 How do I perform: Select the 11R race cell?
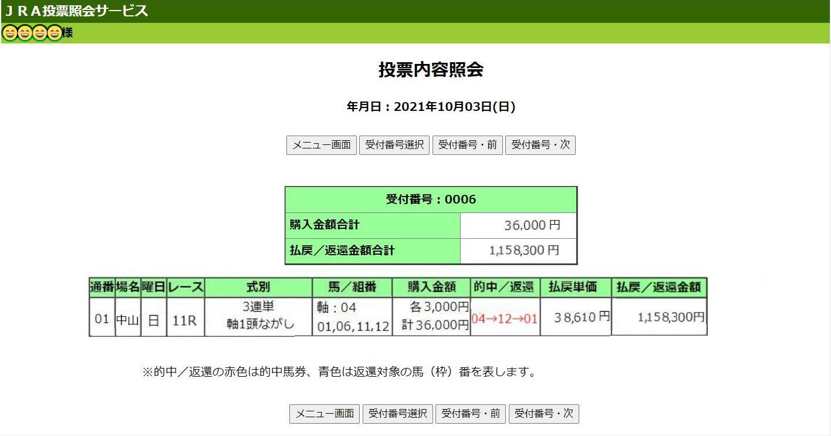coord(185,320)
